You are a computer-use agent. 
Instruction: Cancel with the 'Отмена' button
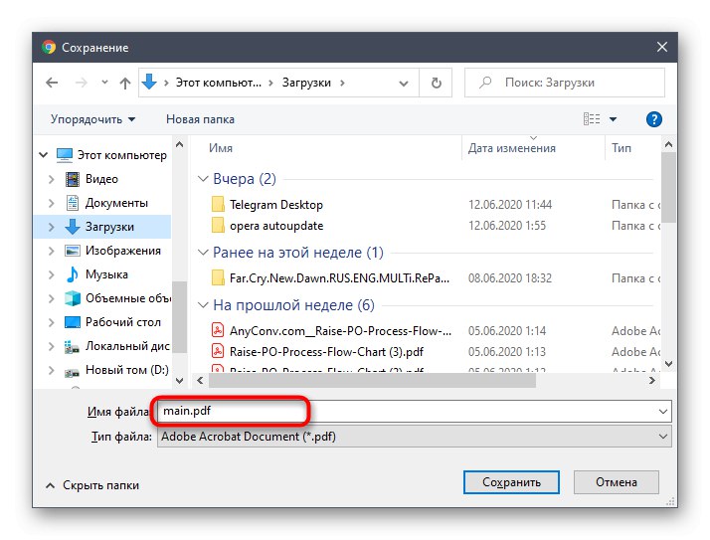(x=617, y=482)
